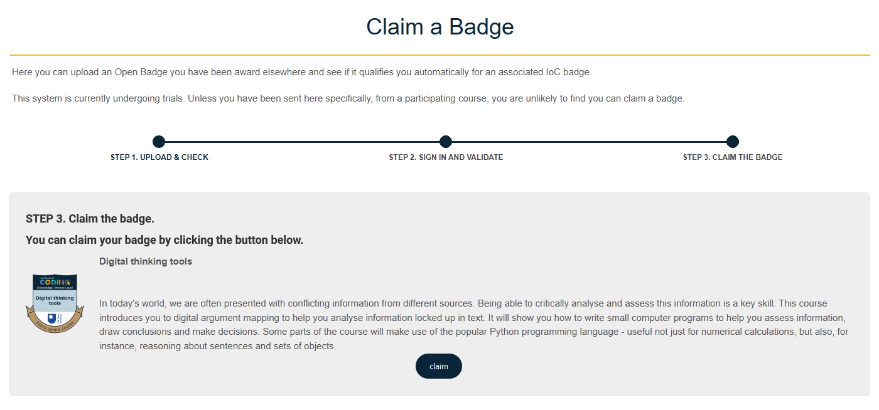879x410 pixels.
Task: Click the progress line between steps 1 and 2
Action: pos(301,142)
